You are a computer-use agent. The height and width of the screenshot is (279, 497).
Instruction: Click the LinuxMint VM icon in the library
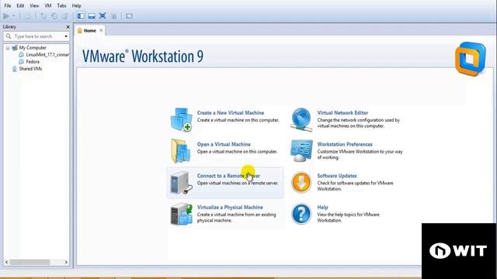tap(22, 55)
